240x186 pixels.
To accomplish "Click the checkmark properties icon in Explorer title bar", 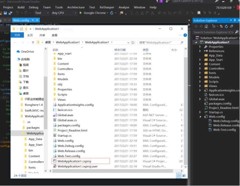I will 22,29.
